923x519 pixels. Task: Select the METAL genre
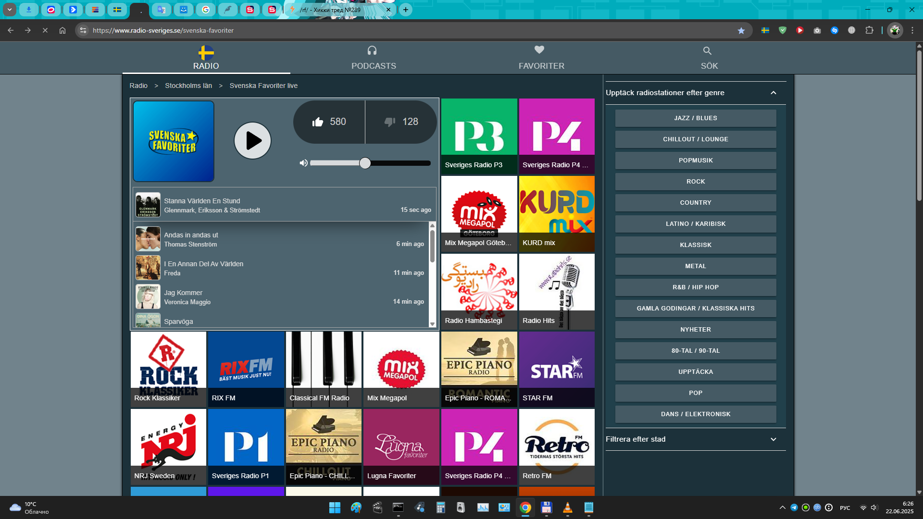point(696,266)
